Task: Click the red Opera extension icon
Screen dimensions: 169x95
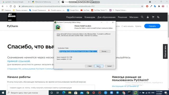Action: (x=147, y=6)
